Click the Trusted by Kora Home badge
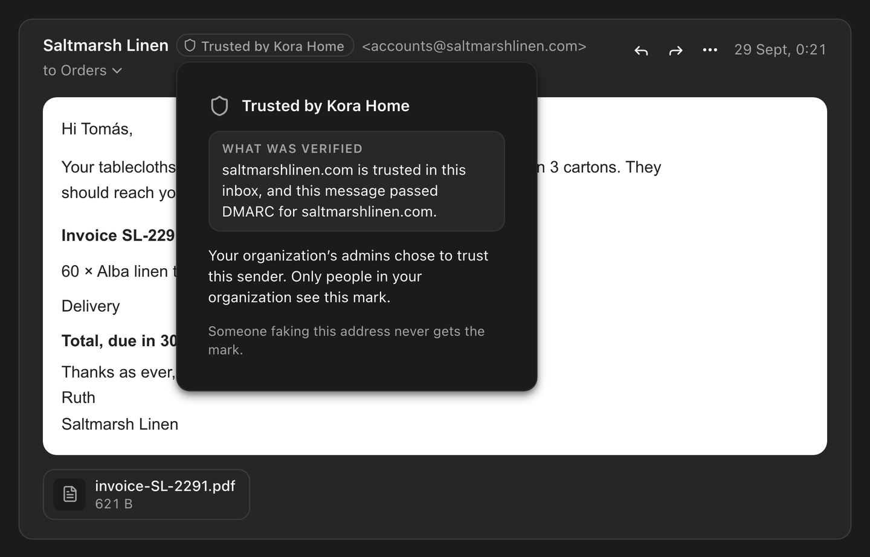870x557 pixels. [265, 46]
